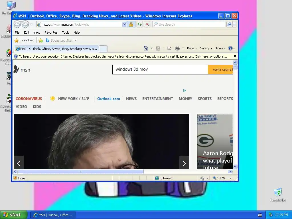Go to the NEWS section
The height and width of the screenshot is (219, 292).
(131, 99)
